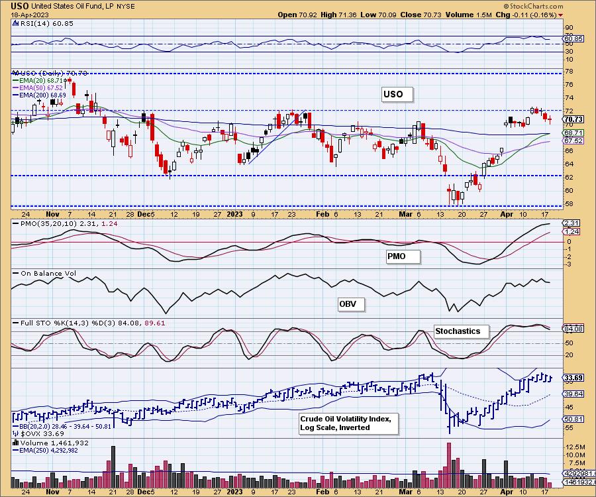596x497 pixels.
Task: Click the Low 70.09 value
Action: point(378,15)
